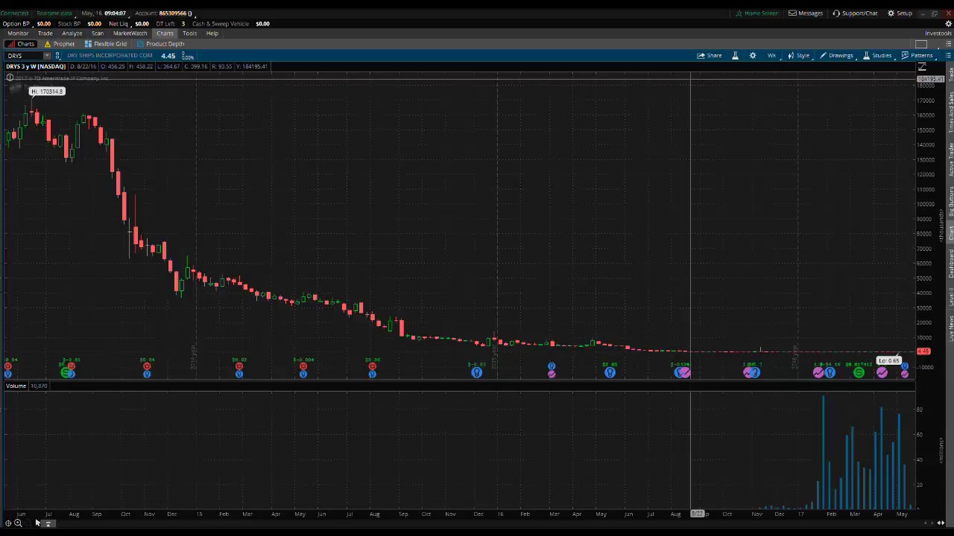Click the Connected status indicator
Image resolution: width=954 pixels, height=536 pixels.
click(x=14, y=13)
